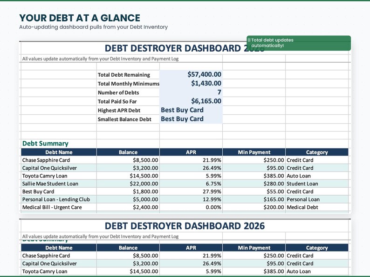Select the 'Smallest Balance Debt' label cell
This screenshot has width=370, height=277.
click(128, 119)
